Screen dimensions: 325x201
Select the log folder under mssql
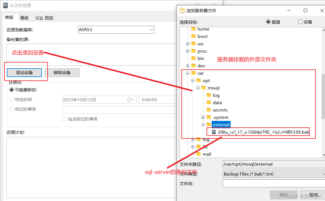pos(216,95)
